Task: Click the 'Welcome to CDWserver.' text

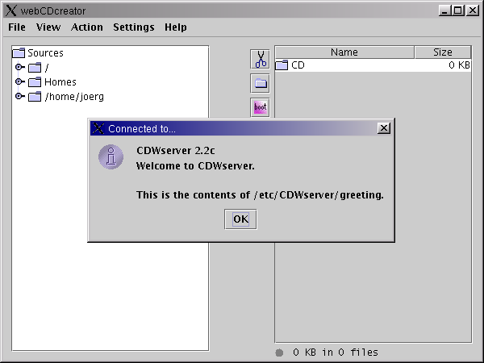Action: (195, 165)
